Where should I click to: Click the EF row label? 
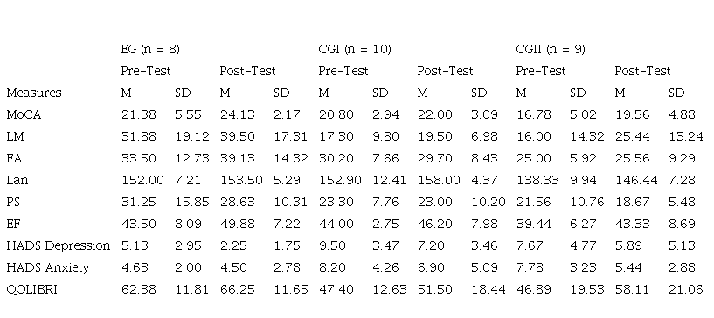[x=13, y=224]
